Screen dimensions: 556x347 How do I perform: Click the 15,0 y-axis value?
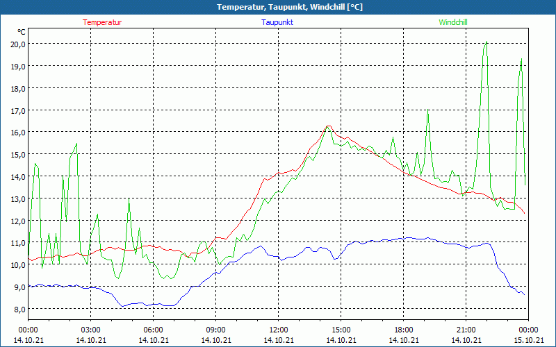(18, 155)
